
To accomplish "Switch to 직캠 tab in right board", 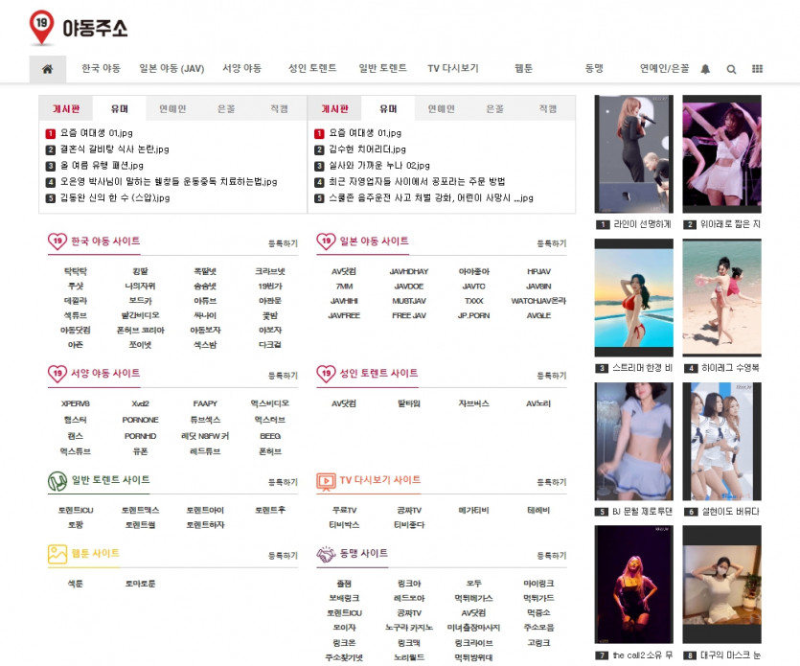I will pos(548,108).
